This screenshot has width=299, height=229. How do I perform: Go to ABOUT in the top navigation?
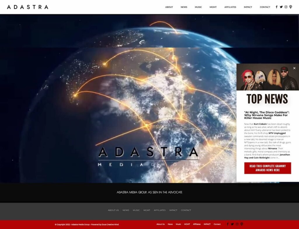pyautogui.click(x=169, y=7)
